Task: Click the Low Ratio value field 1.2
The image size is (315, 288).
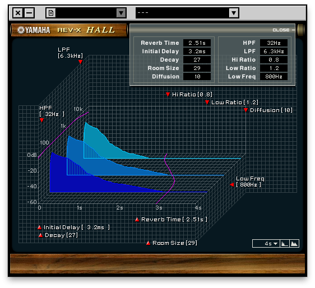Action: [274, 68]
